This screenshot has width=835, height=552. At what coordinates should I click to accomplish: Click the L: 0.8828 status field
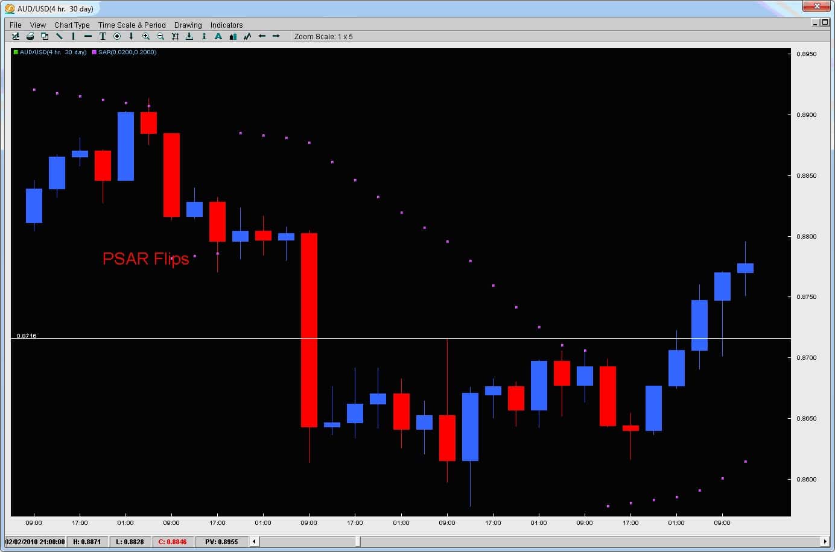tap(130, 541)
